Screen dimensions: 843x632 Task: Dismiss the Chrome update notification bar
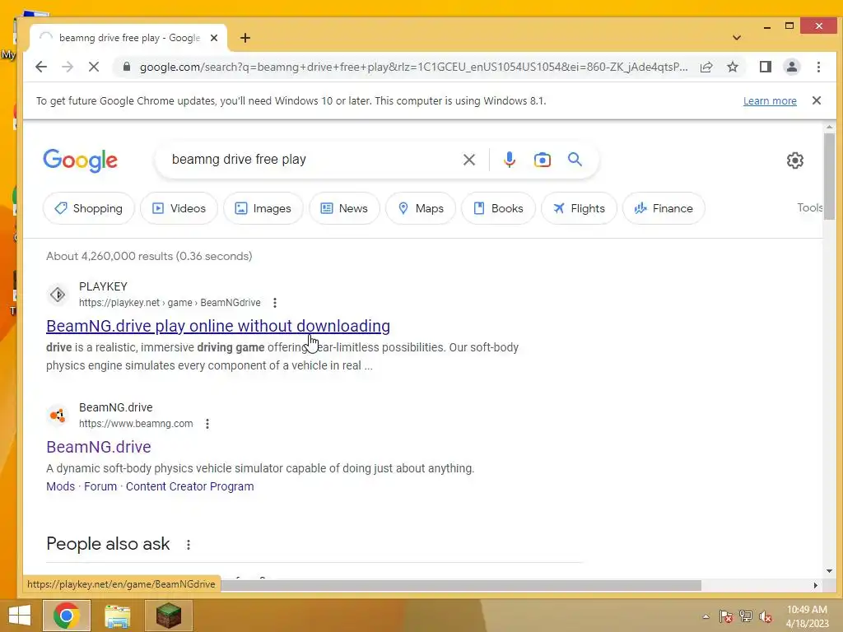816,100
